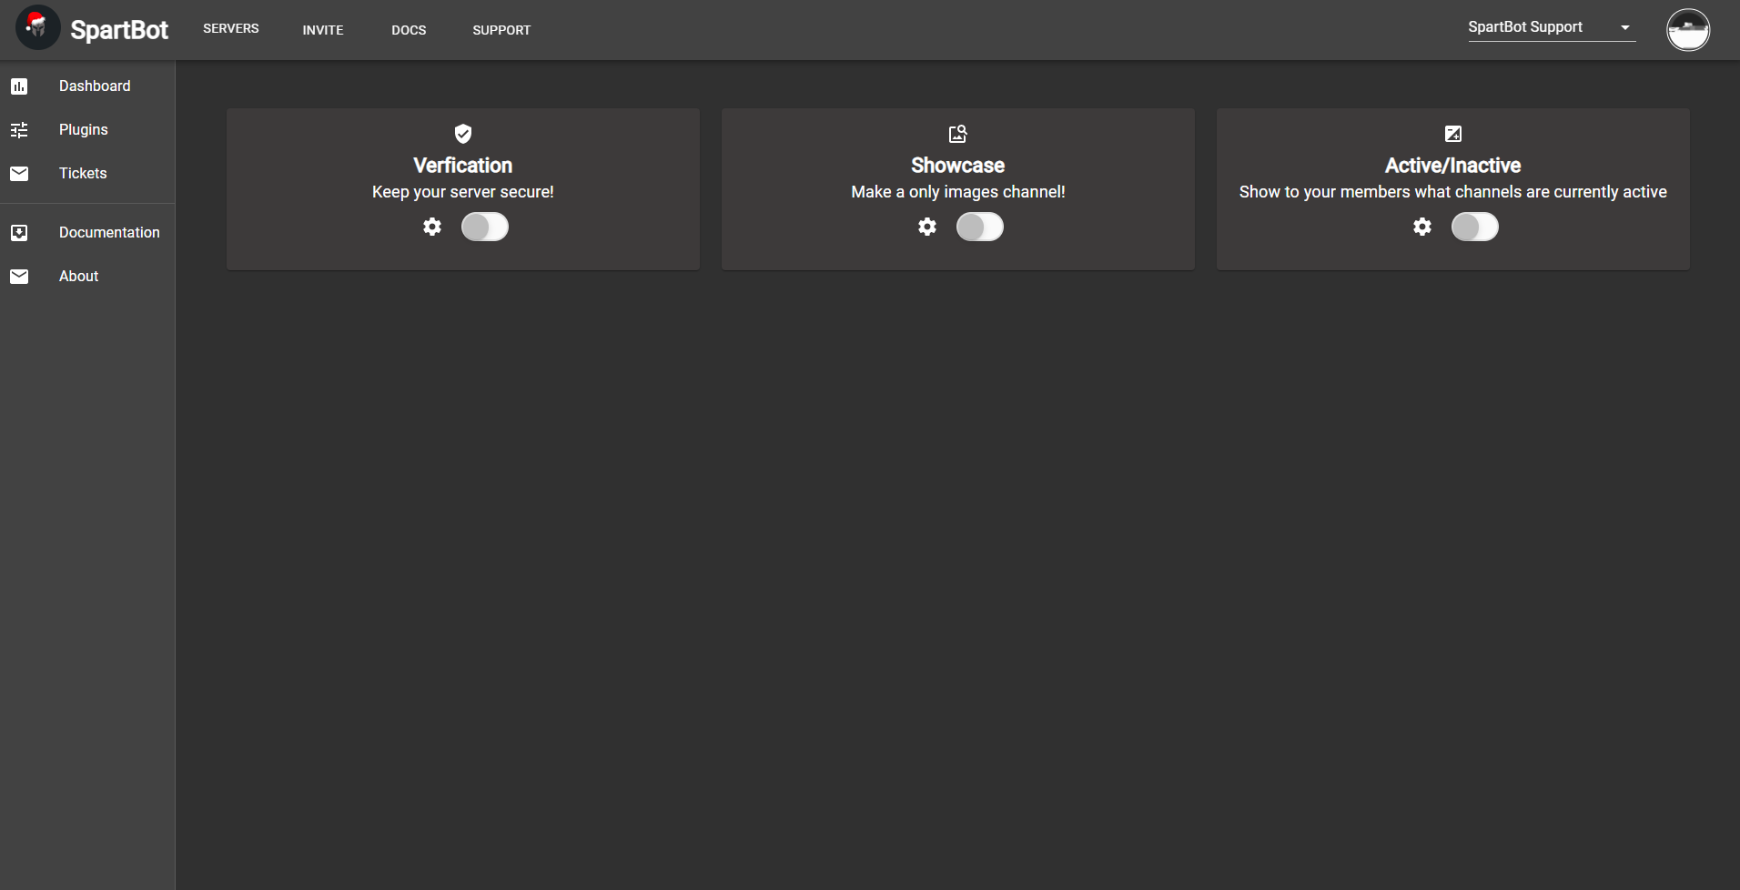Open settings gear for Active/Inactive plugin
1740x890 pixels.
click(1422, 227)
